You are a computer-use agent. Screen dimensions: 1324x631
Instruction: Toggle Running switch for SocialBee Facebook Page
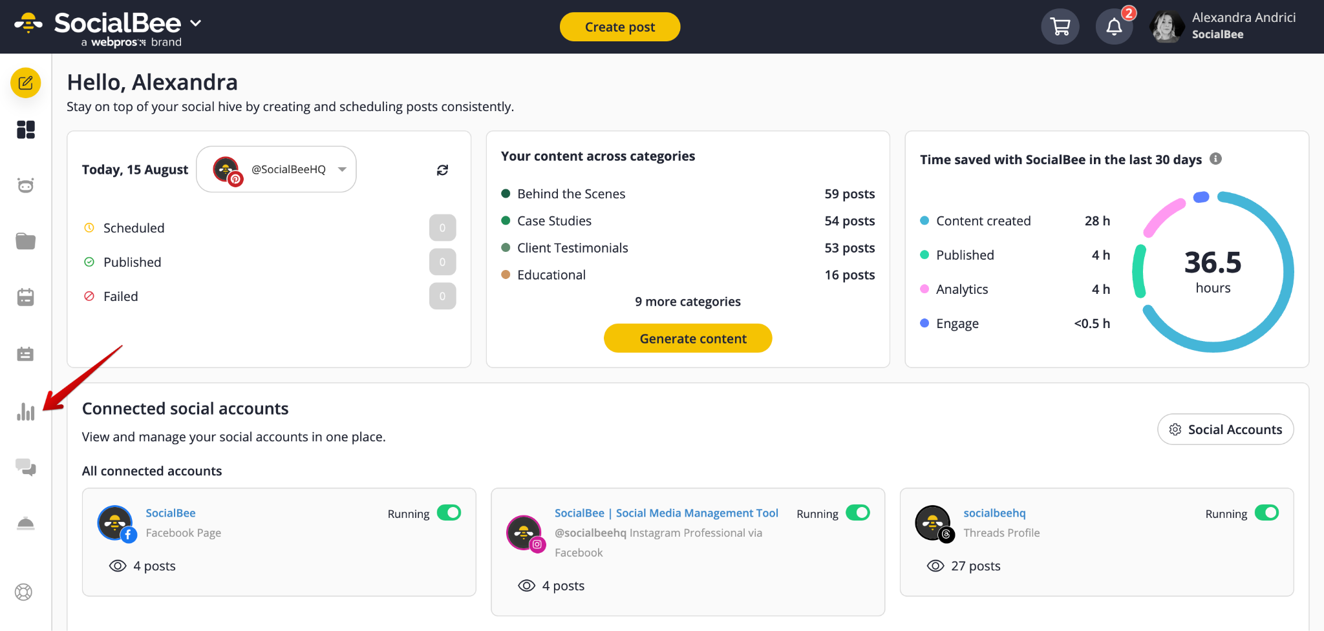449,513
